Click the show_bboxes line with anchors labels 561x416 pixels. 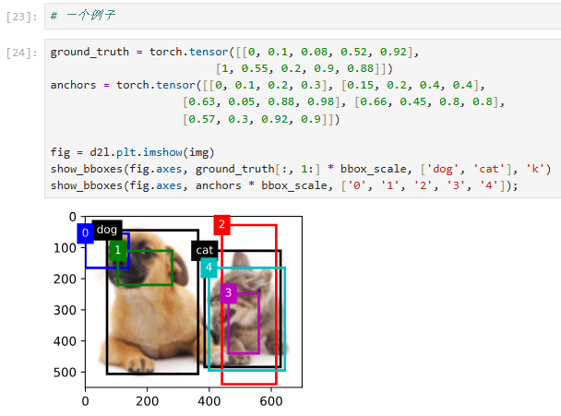click(284, 185)
